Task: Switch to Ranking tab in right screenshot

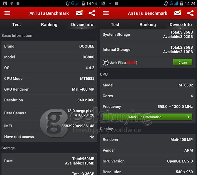Action: [148, 25]
